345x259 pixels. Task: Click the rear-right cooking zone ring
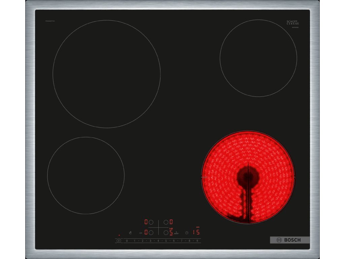(258, 58)
